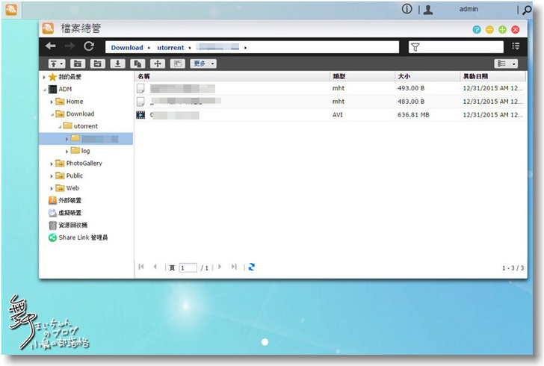Select the PhotoGallery folder
The height and width of the screenshot is (366, 544).
coord(84,164)
